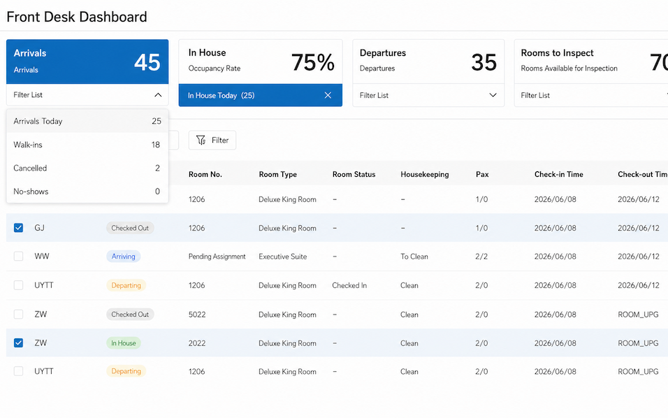The width and height of the screenshot is (668, 418).
Task: Click the Check-in Time column header
Action: point(558,174)
